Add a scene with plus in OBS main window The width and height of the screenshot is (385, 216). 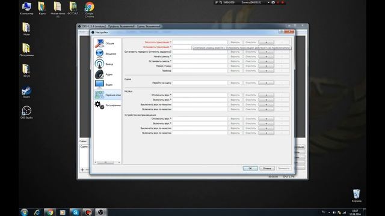(82, 169)
